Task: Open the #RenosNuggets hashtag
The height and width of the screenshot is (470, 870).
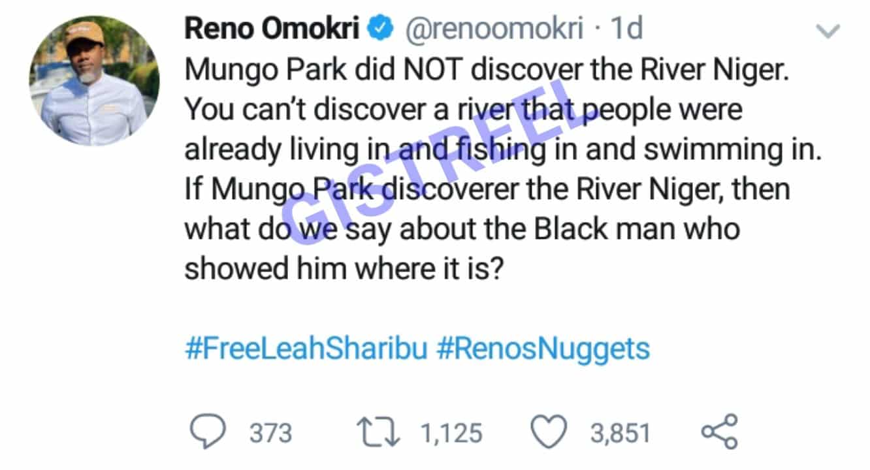Action: (x=545, y=350)
